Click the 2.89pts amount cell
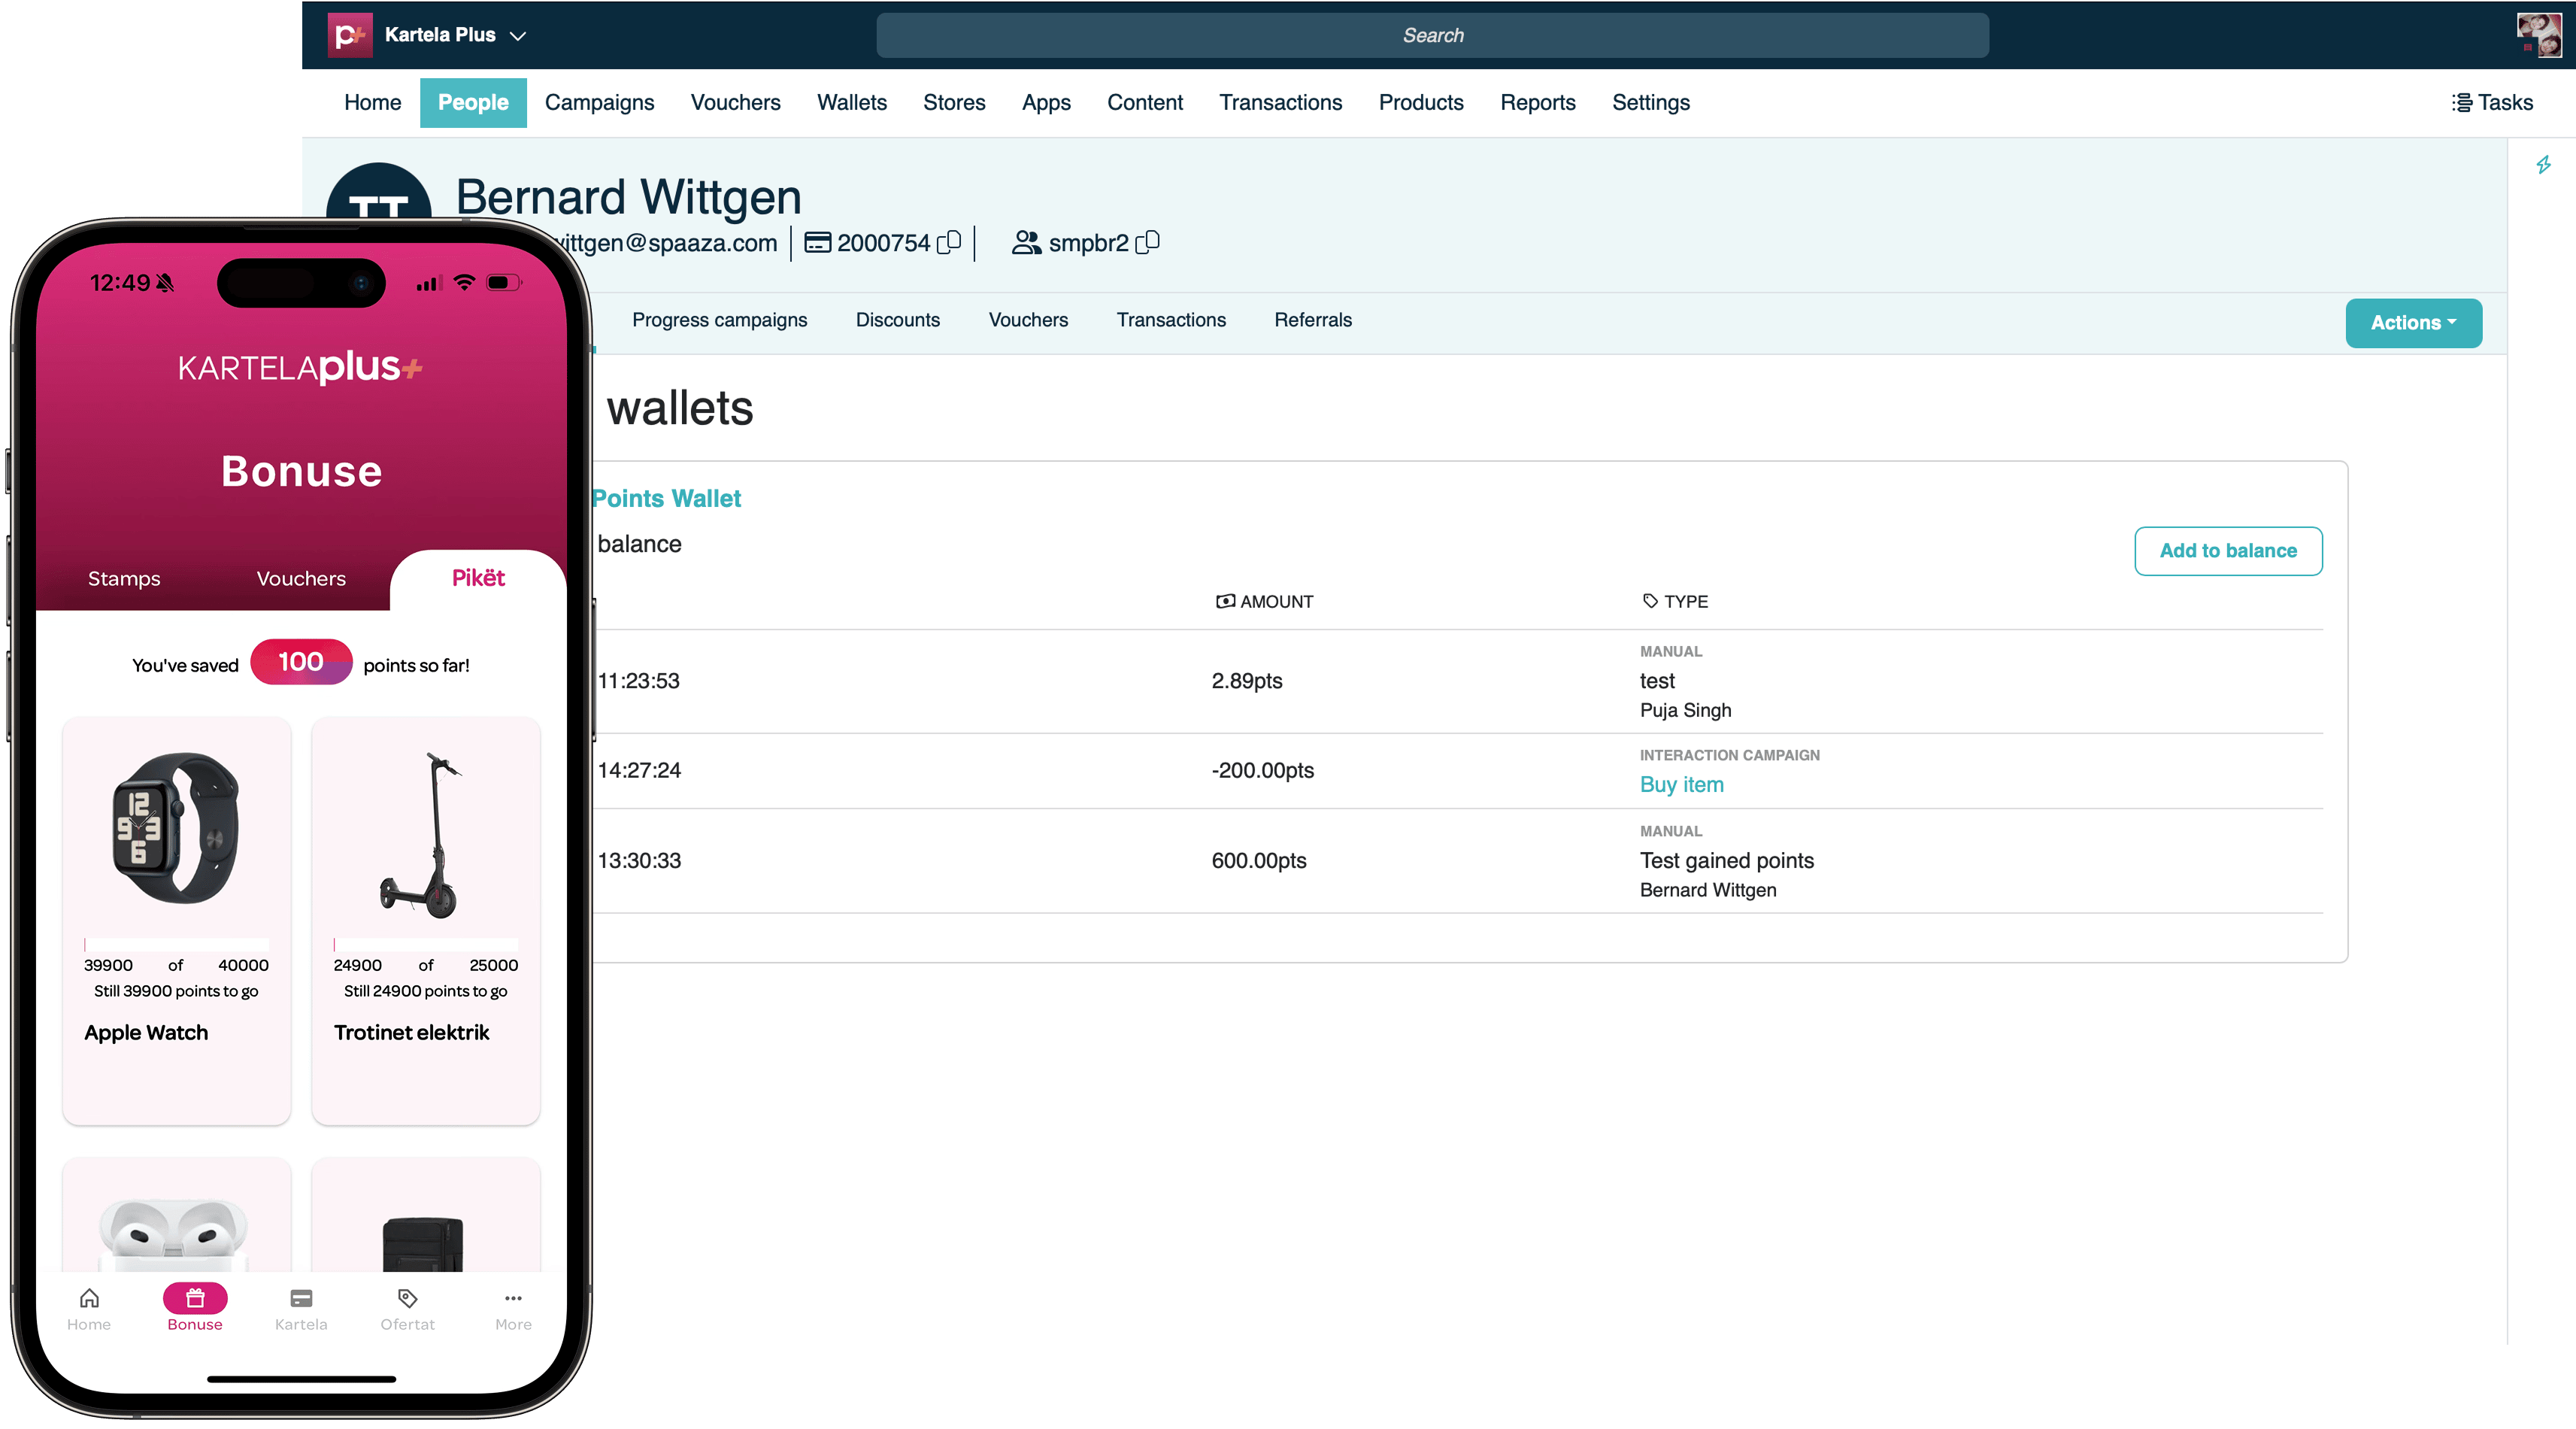The height and width of the screenshot is (1429, 2576). [x=1246, y=680]
